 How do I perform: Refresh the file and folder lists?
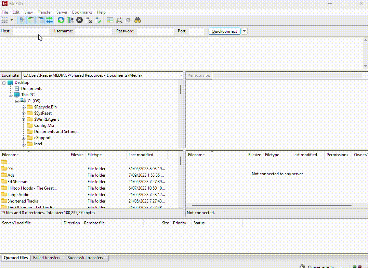(x=61, y=20)
